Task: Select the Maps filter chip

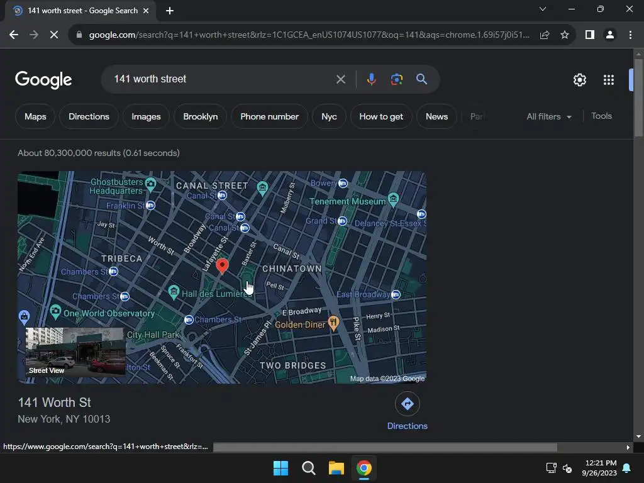Action: 35,116
